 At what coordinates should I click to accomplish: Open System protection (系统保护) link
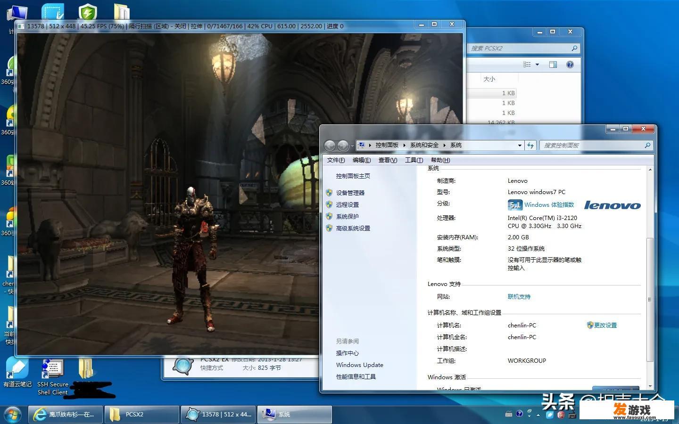point(348,216)
